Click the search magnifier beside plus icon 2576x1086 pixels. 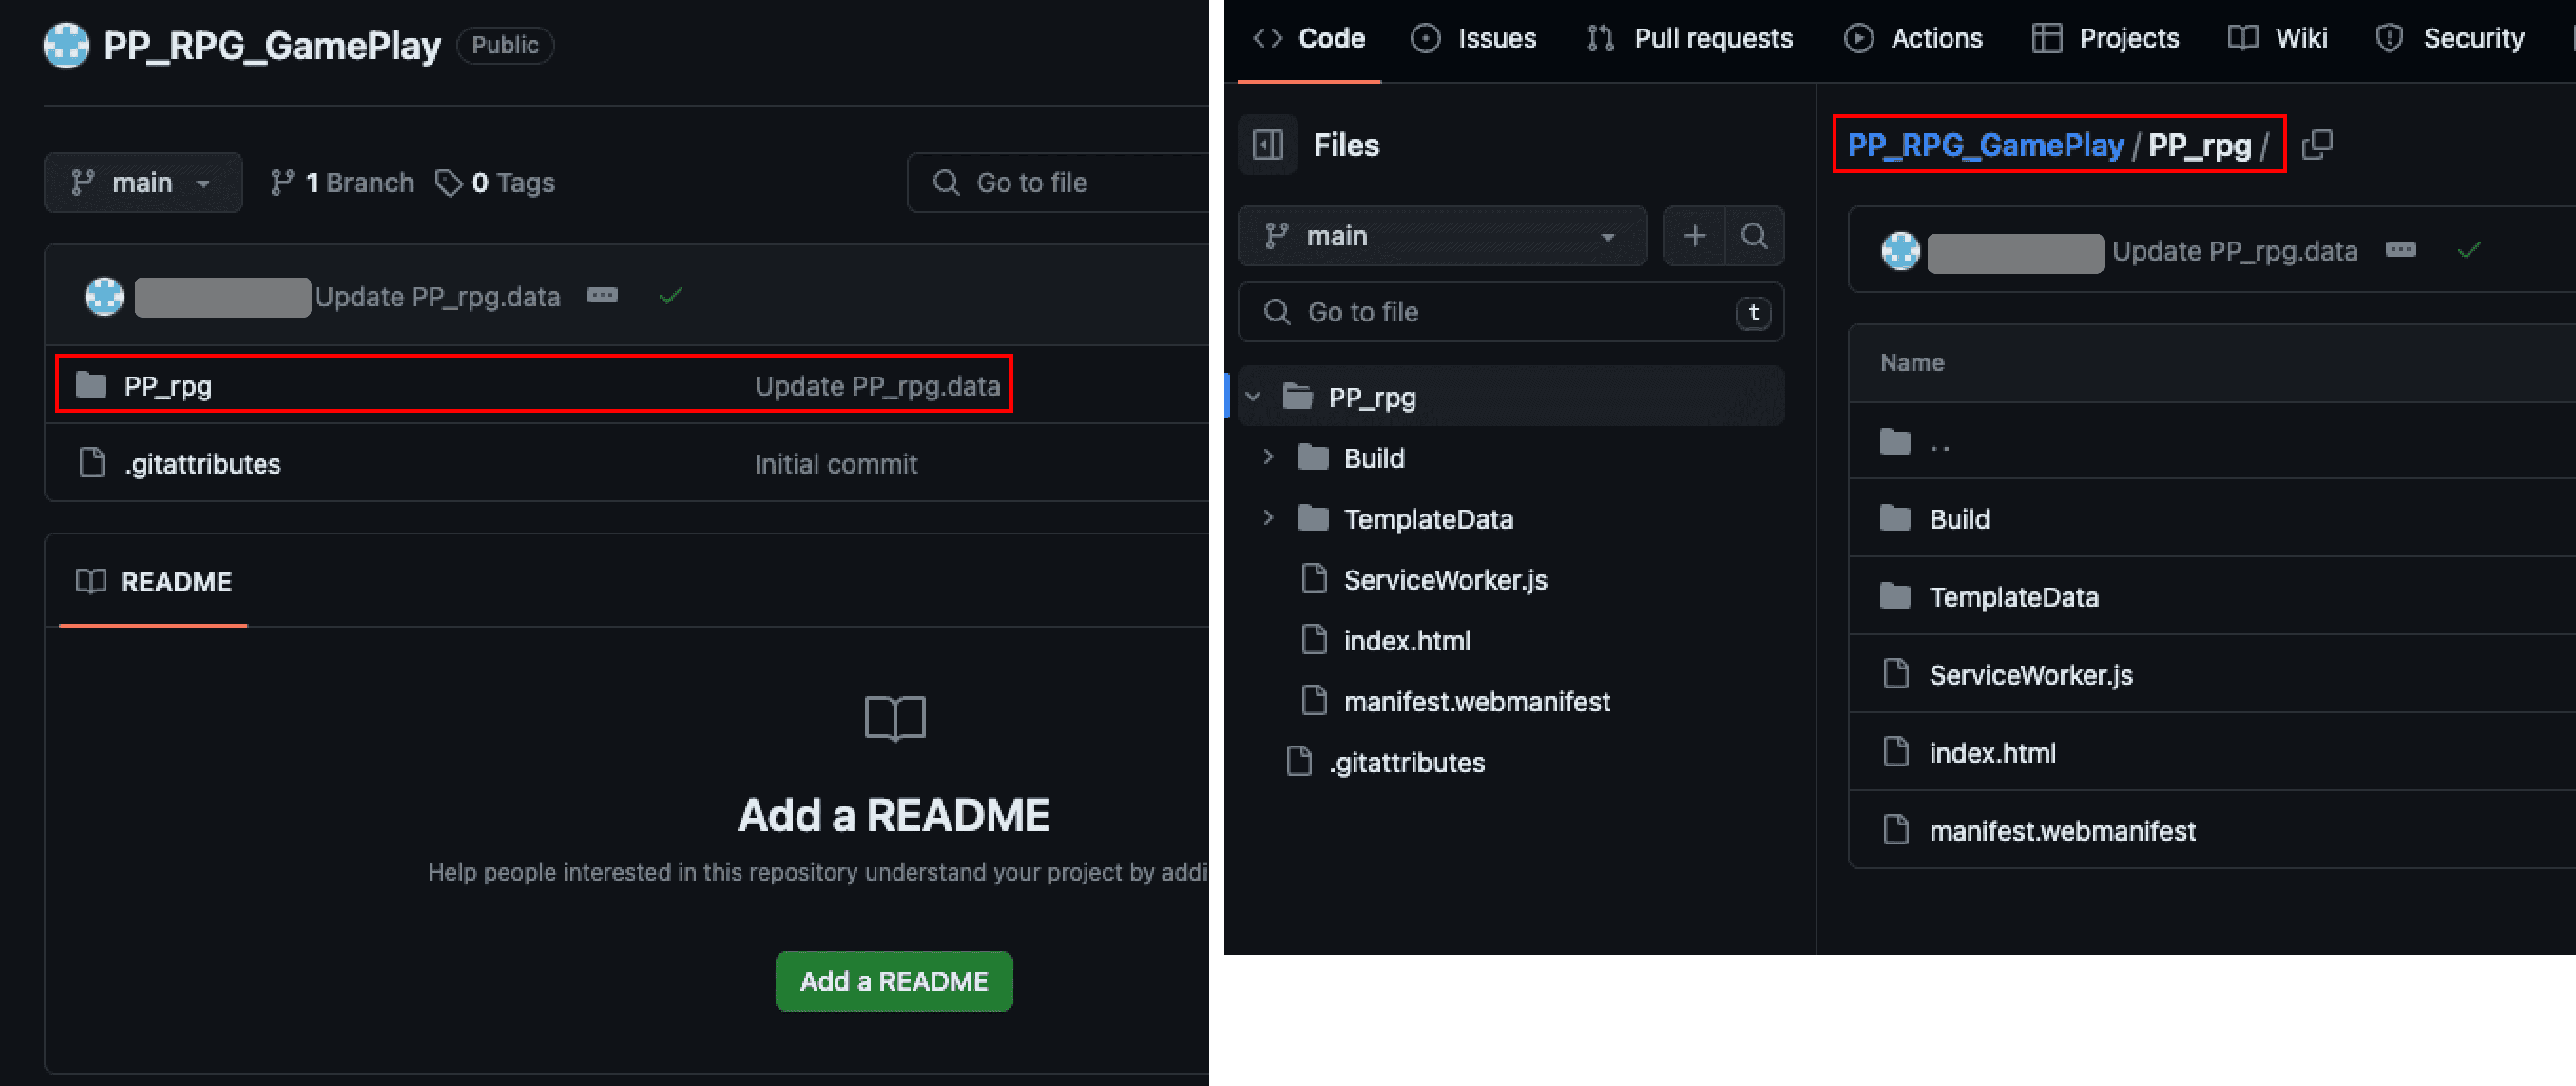pyautogui.click(x=1754, y=236)
